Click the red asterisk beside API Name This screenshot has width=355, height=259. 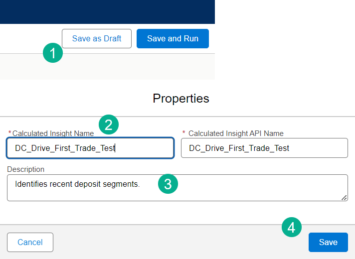(183, 132)
